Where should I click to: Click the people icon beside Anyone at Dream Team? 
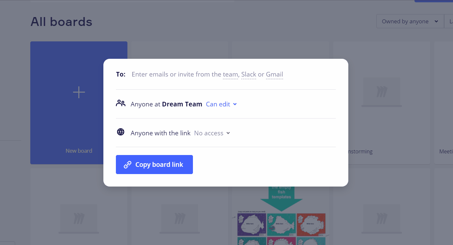(x=121, y=103)
